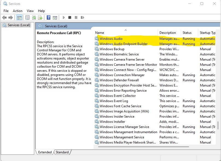The height and width of the screenshot is (161, 221).
Task: Switch to the Extended tab
Action: pos(45,152)
